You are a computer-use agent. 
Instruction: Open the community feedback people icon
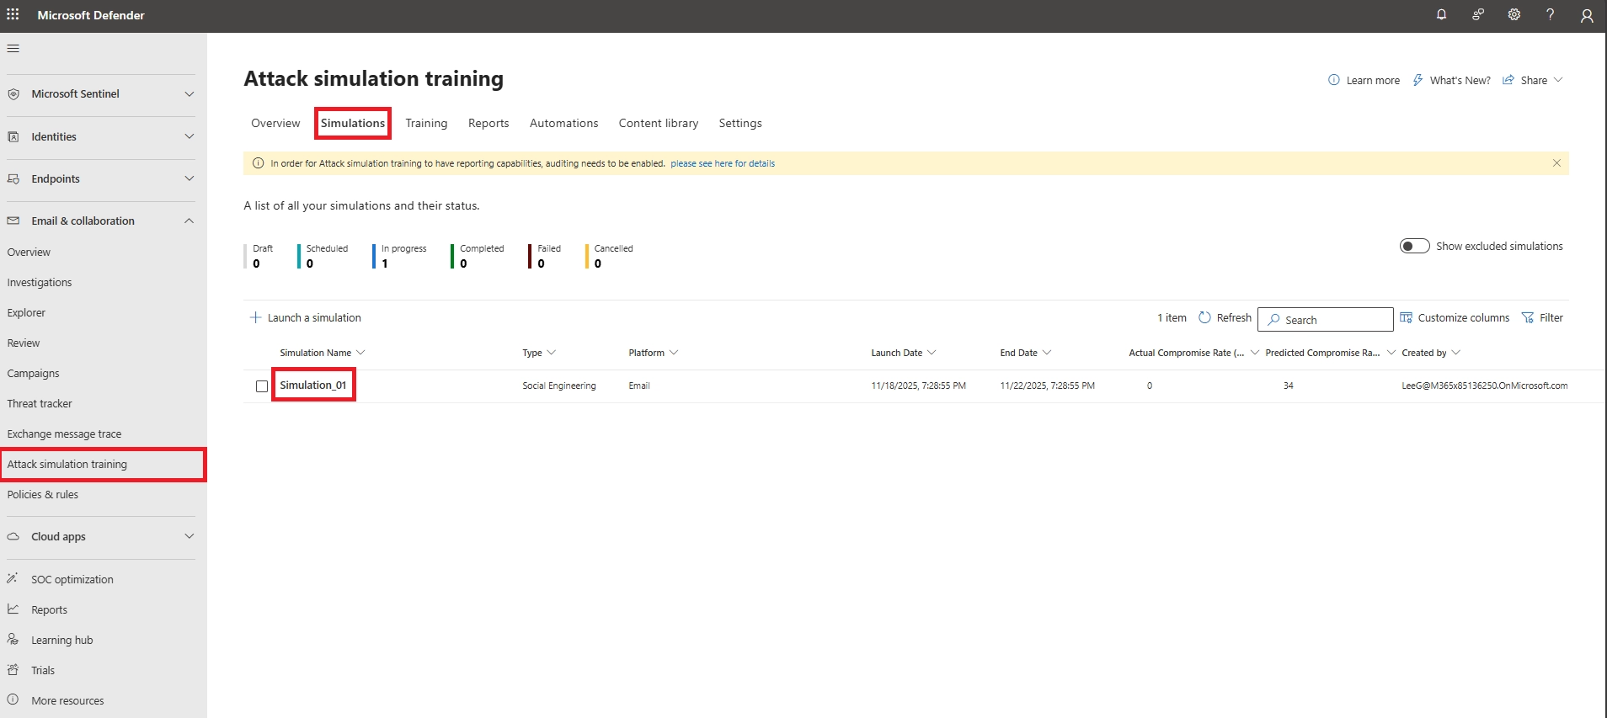click(x=1477, y=14)
